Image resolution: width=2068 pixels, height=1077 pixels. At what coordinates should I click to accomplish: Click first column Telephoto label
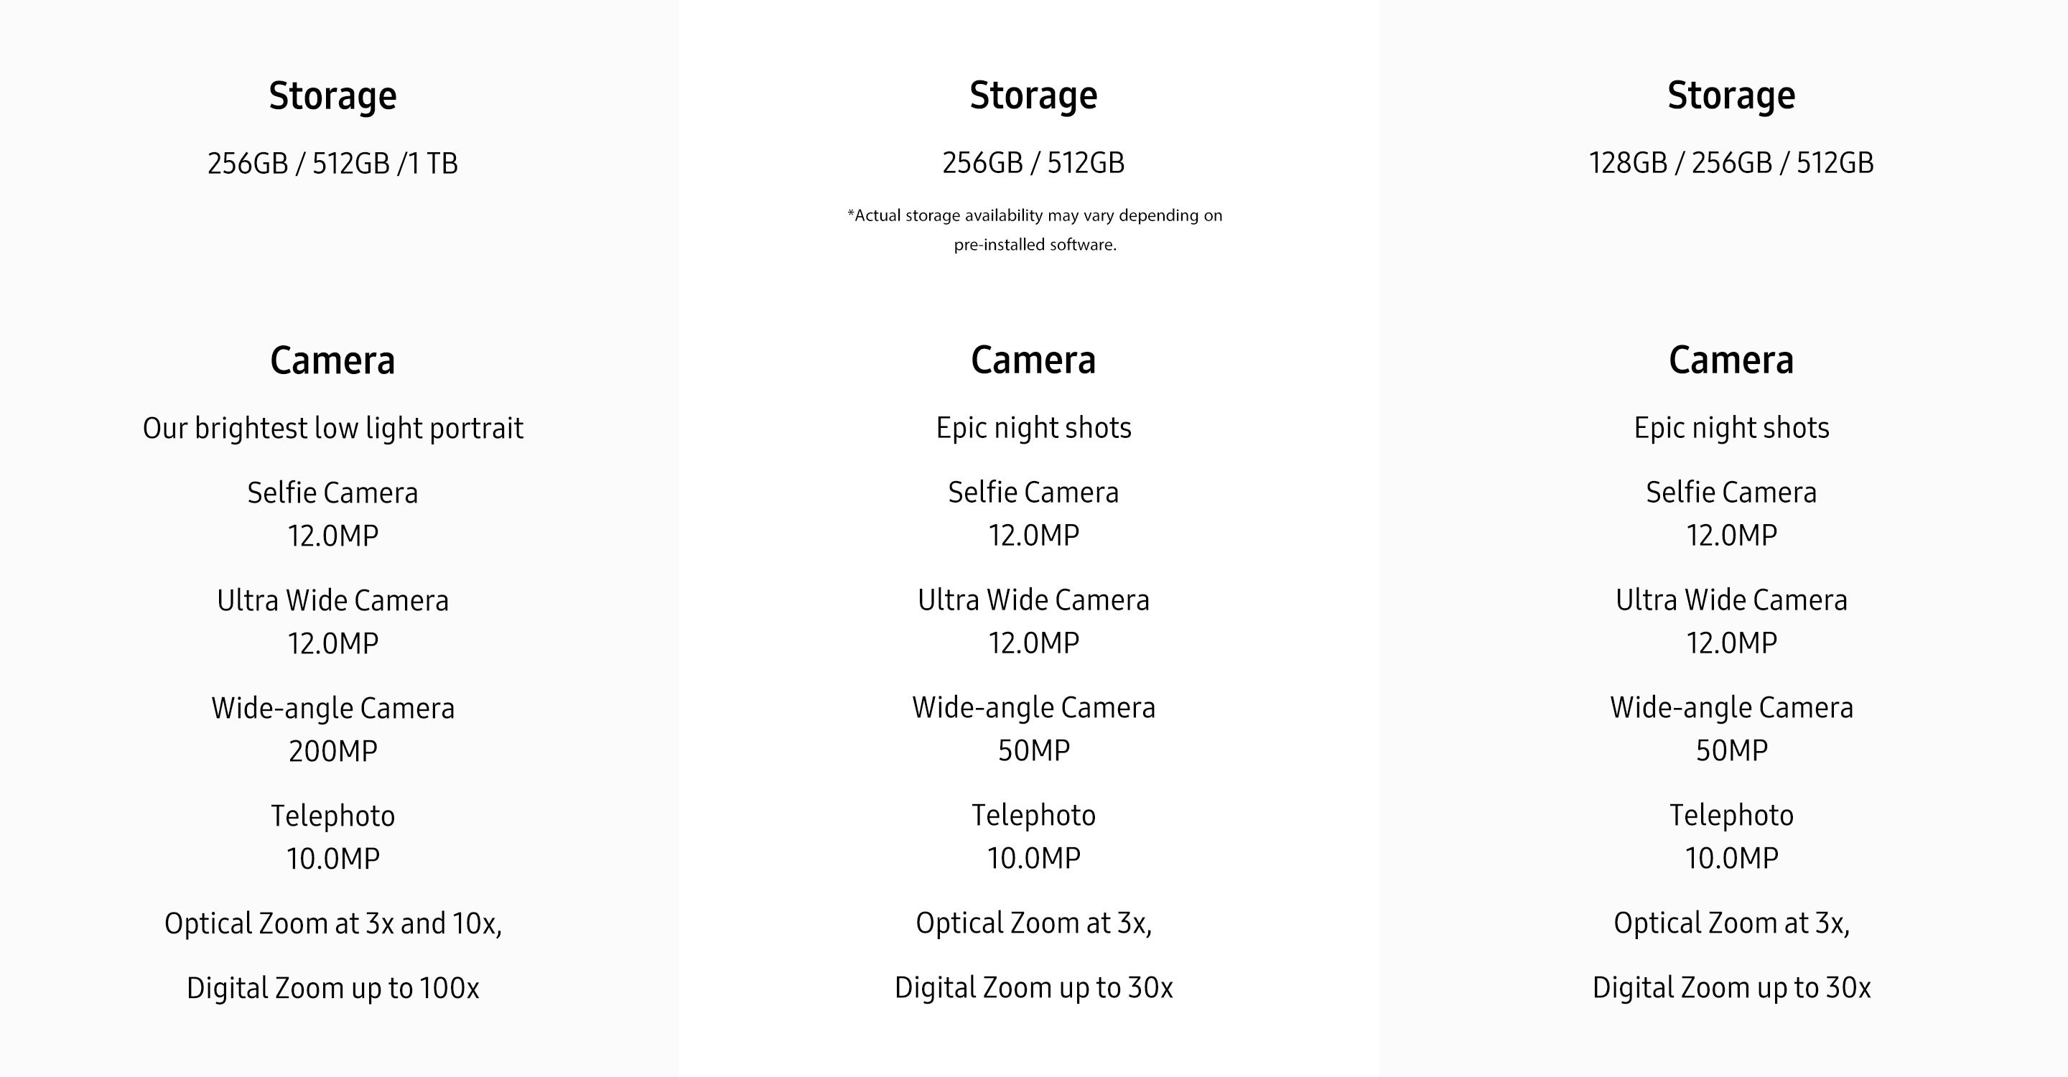pos(332,816)
